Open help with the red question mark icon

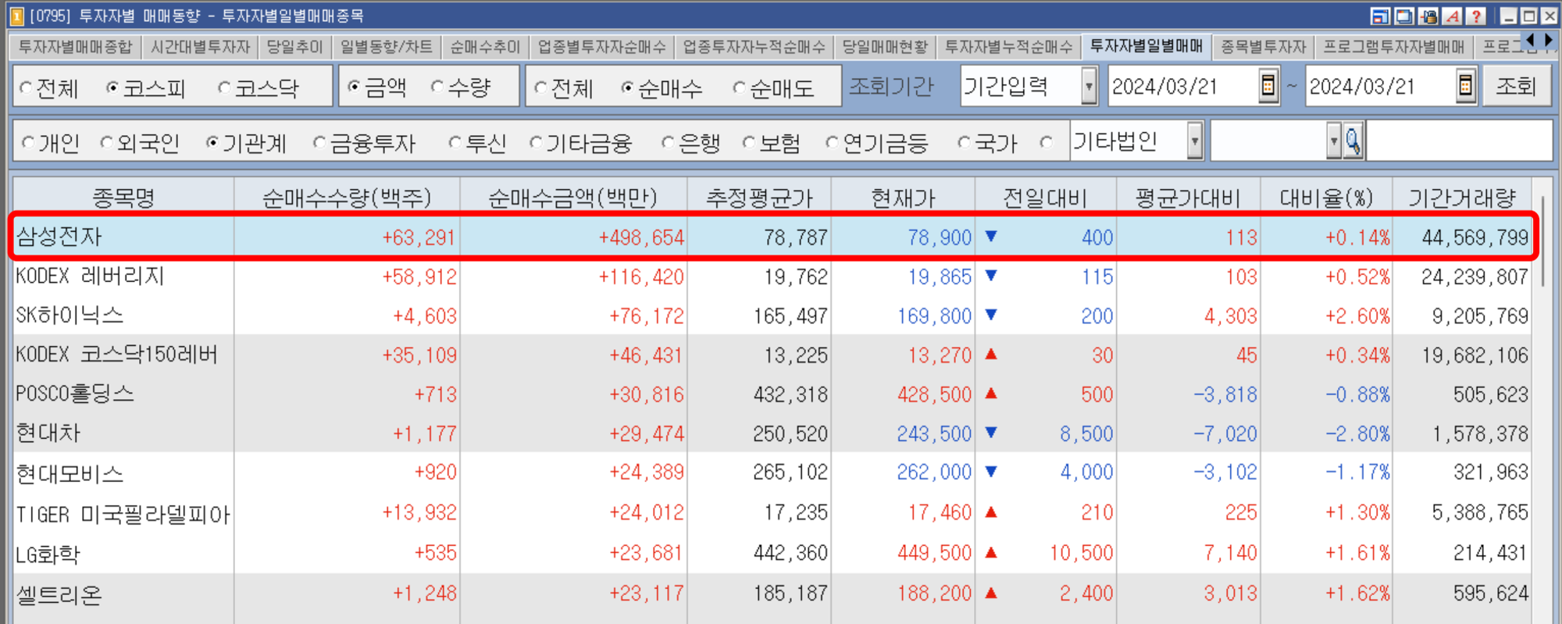(x=1475, y=16)
